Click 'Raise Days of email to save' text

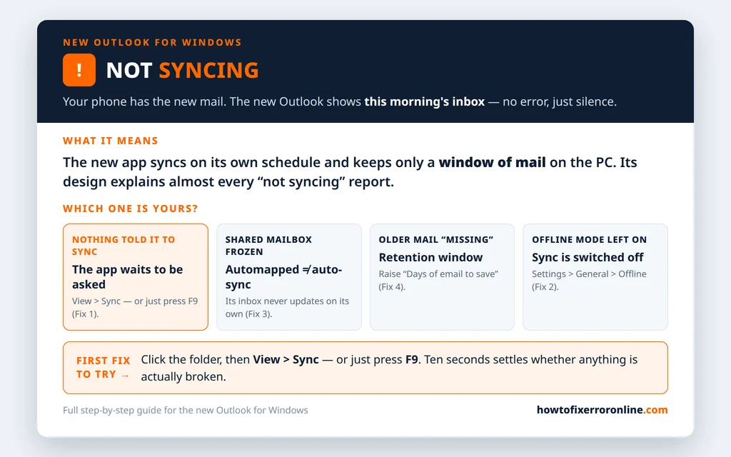pos(438,280)
